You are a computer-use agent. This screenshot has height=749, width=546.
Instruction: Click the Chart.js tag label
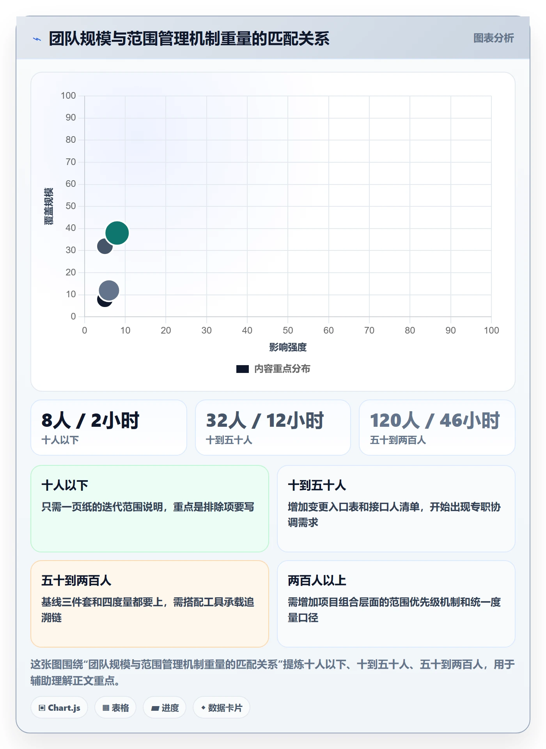[x=64, y=708]
